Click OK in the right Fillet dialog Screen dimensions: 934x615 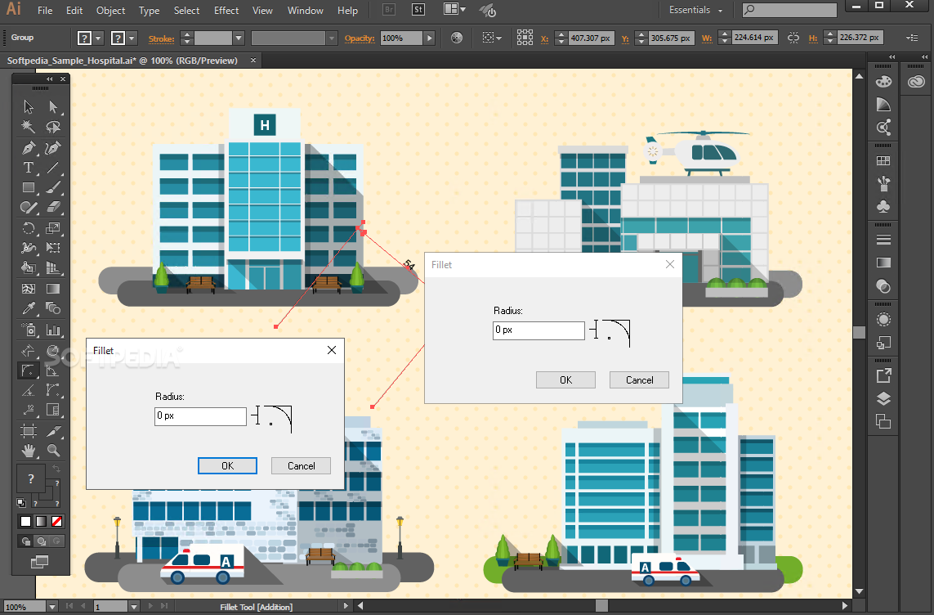click(x=566, y=380)
